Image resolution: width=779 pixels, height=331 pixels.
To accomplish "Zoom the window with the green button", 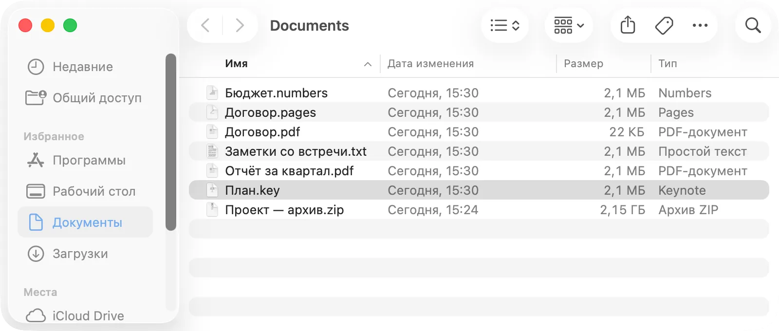I will pyautogui.click(x=70, y=25).
